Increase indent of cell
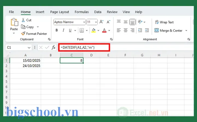Viewport: 197px width, 122px height. click(x=147, y=30)
